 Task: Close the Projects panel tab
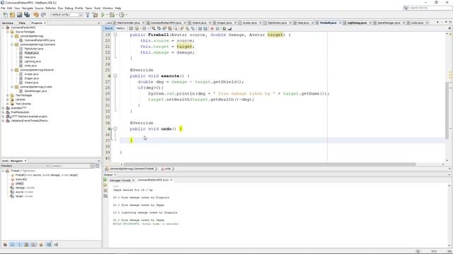(x=45, y=23)
